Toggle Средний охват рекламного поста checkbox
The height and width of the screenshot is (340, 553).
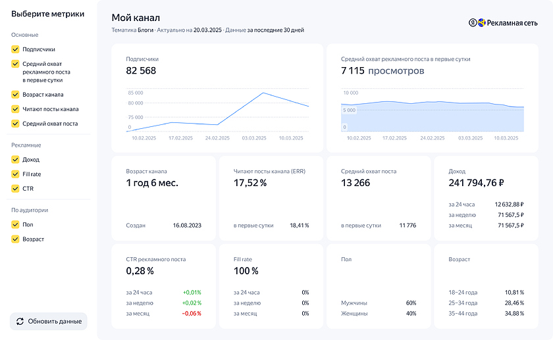[x=15, y=64]
